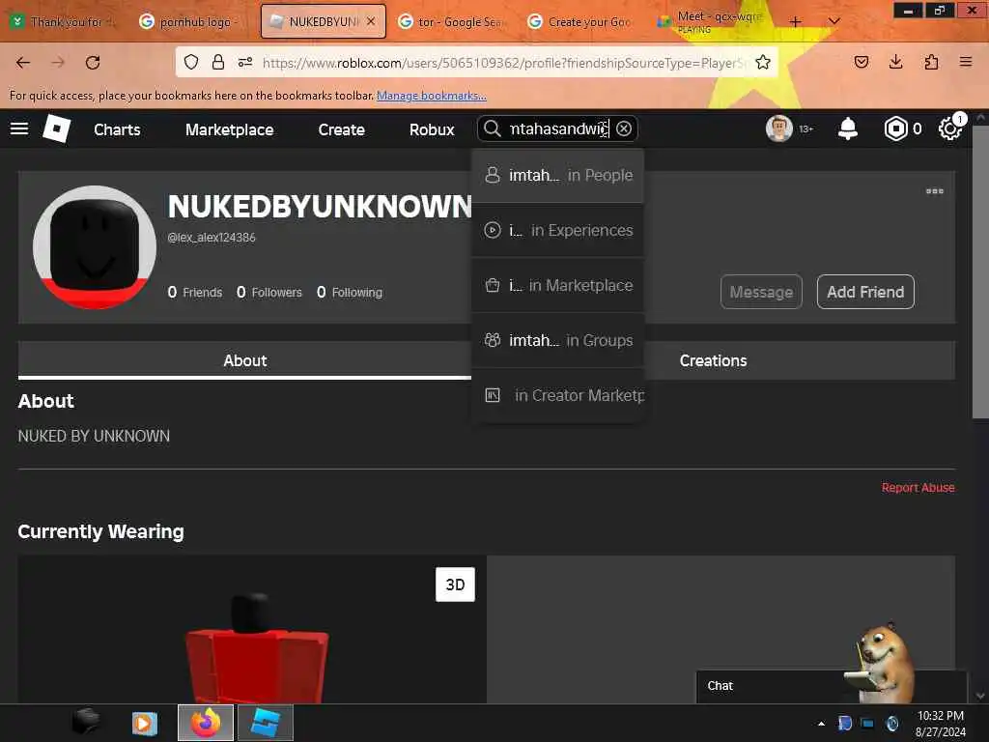Image resolution: width=989 pixels, height=742 pixels.
Task: Show hidden system tray icons arrow
Action: click(821, 724)
